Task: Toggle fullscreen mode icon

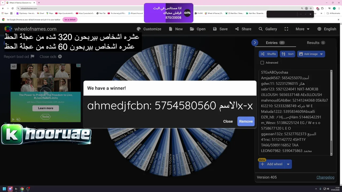Action: click(286, 29)
